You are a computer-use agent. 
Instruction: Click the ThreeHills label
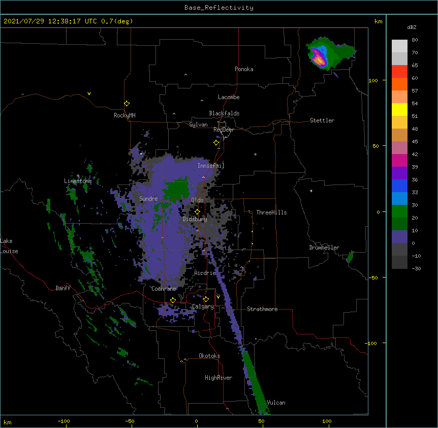[271, 212]
